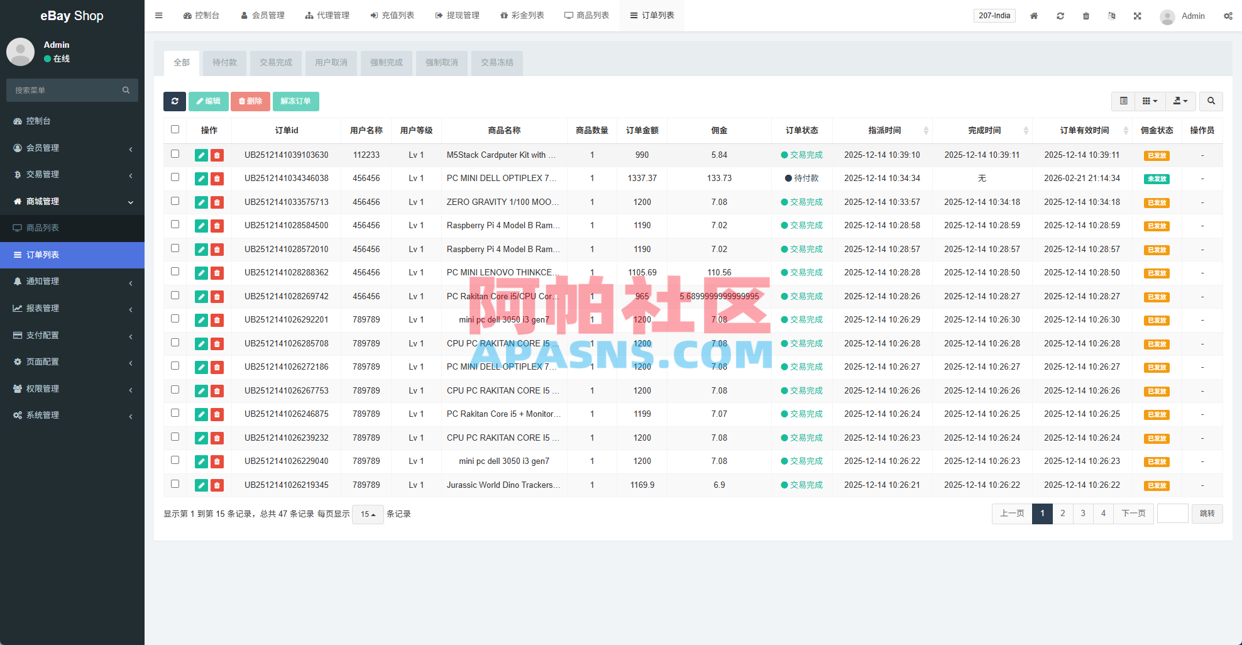
Task: Open the 充值列表 top tab
Action: click(x=392, y=16)
